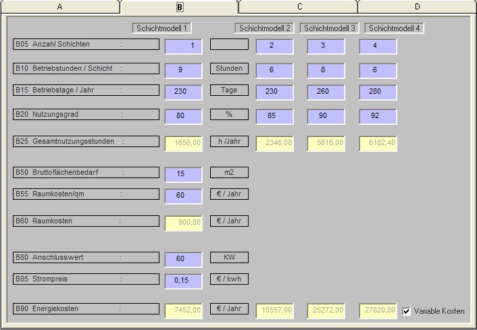
Task: Click the B50 Bruttoflächenbedarf label
Action: (86, 172)
